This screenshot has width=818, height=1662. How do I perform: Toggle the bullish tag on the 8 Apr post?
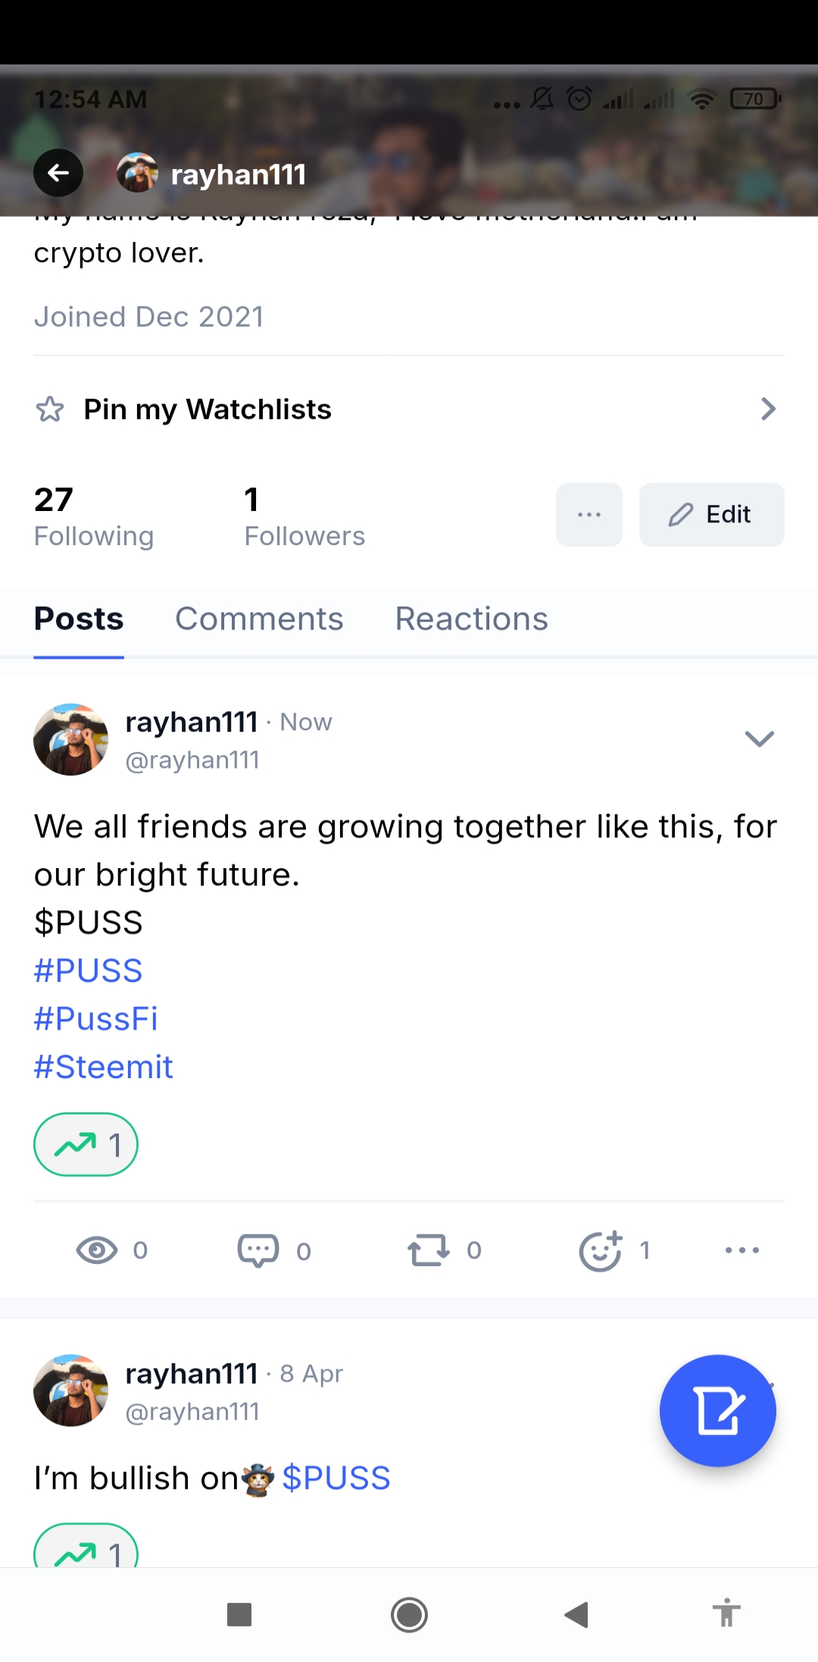[86, 1550]
